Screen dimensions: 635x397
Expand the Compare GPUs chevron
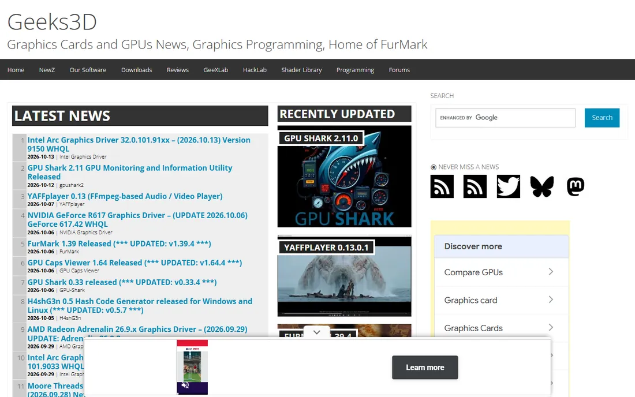point(551,272)
